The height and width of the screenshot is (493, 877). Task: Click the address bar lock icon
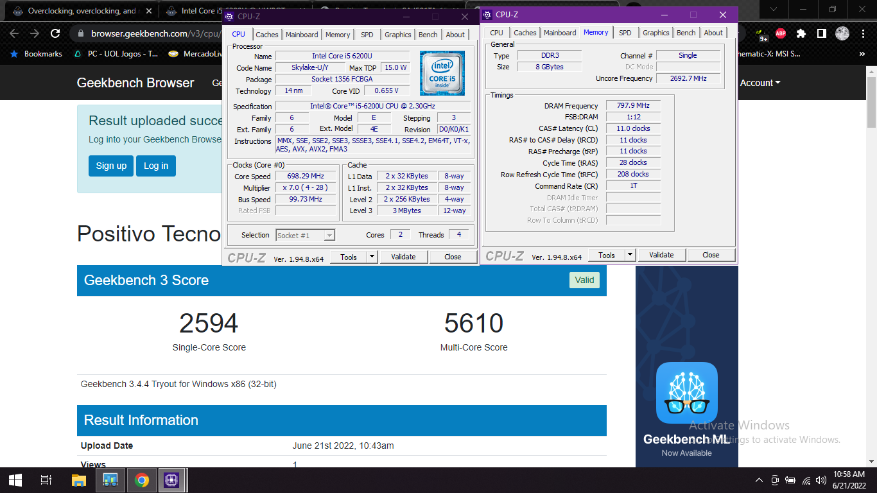[81, 33]
